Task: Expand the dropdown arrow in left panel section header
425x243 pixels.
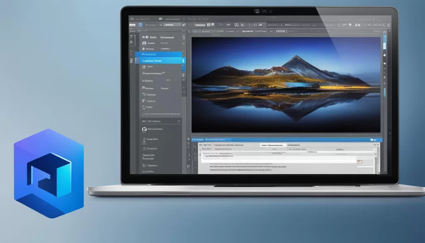Action: click(178, 121)
